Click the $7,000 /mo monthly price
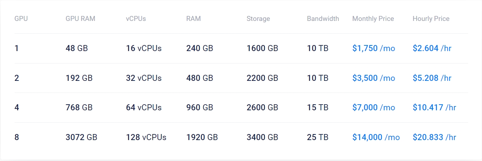Screen dimensions: 482x161 coord(373,107)
